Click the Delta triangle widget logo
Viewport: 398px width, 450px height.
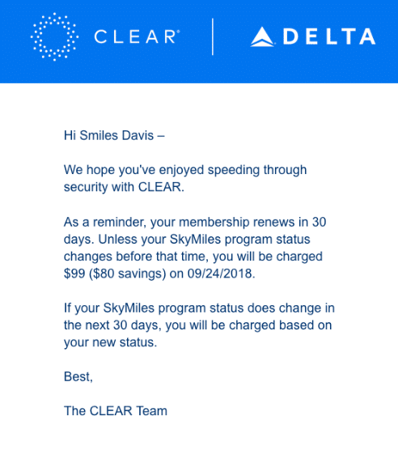(x=262, y=36)
